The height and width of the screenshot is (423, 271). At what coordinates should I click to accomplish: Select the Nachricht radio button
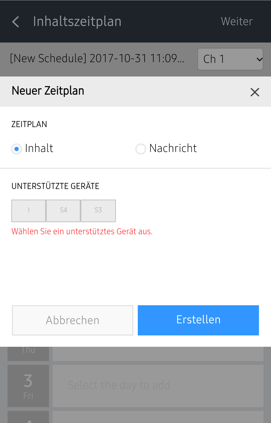141,149
